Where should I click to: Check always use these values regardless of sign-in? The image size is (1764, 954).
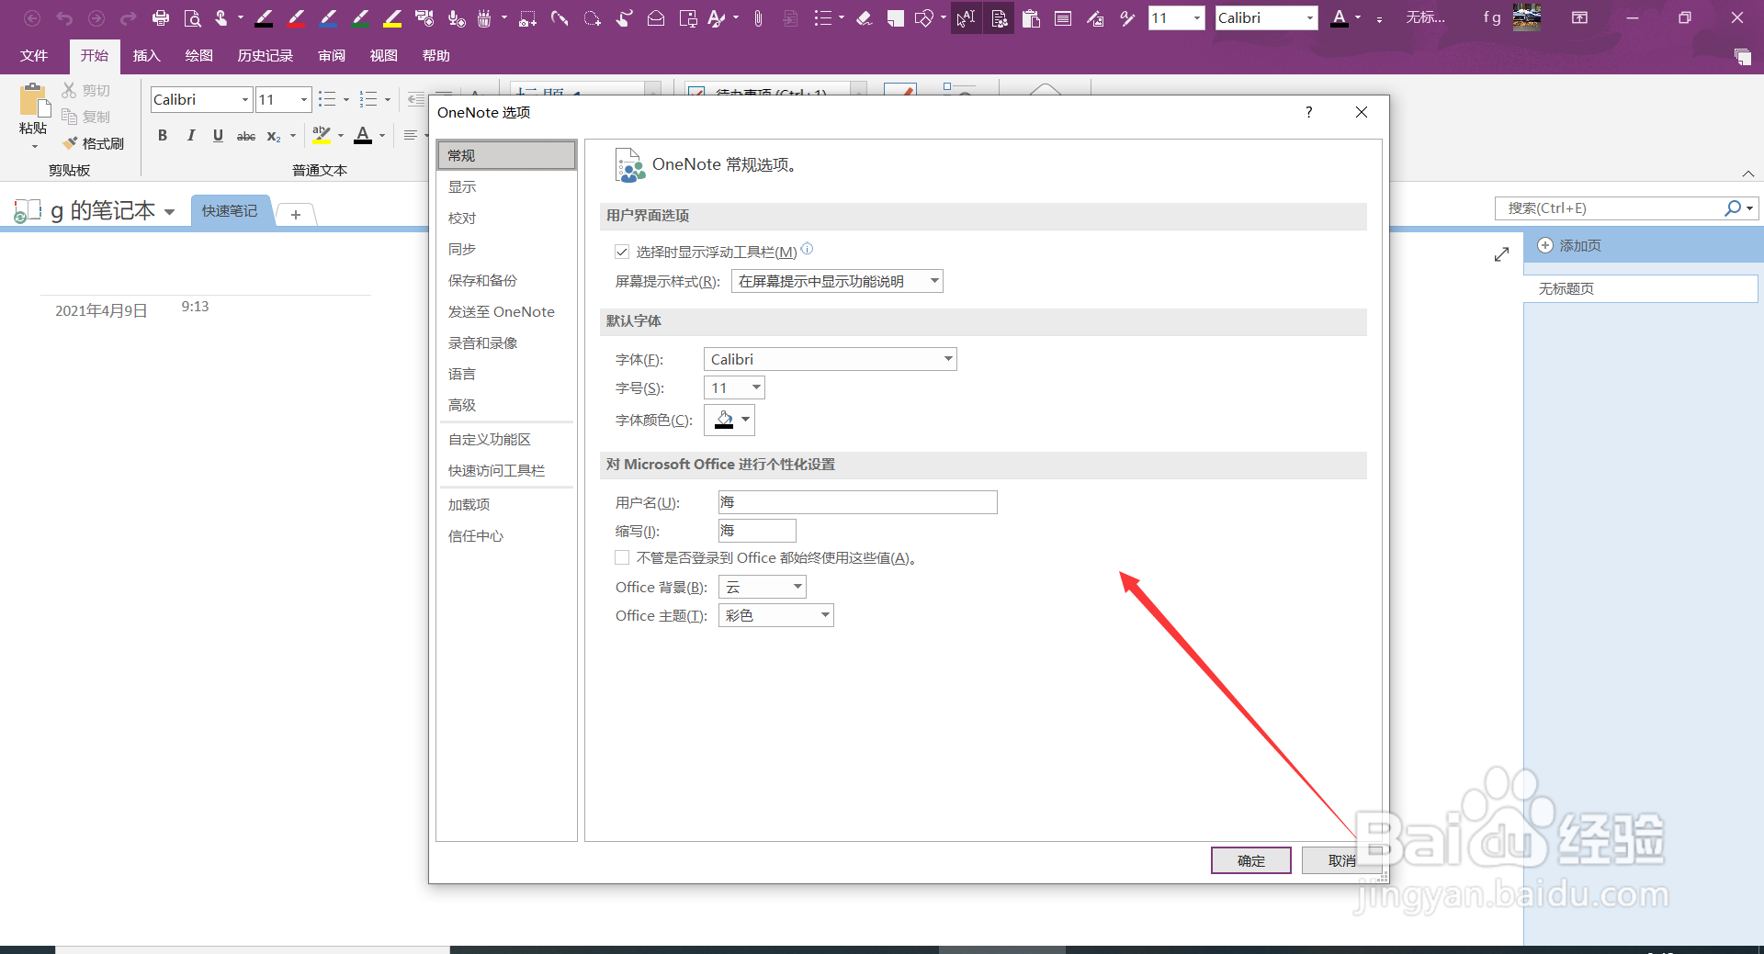[x=622, y=557]
